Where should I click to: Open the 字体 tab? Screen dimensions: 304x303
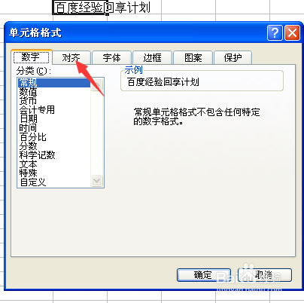click(x=112, y=58)
